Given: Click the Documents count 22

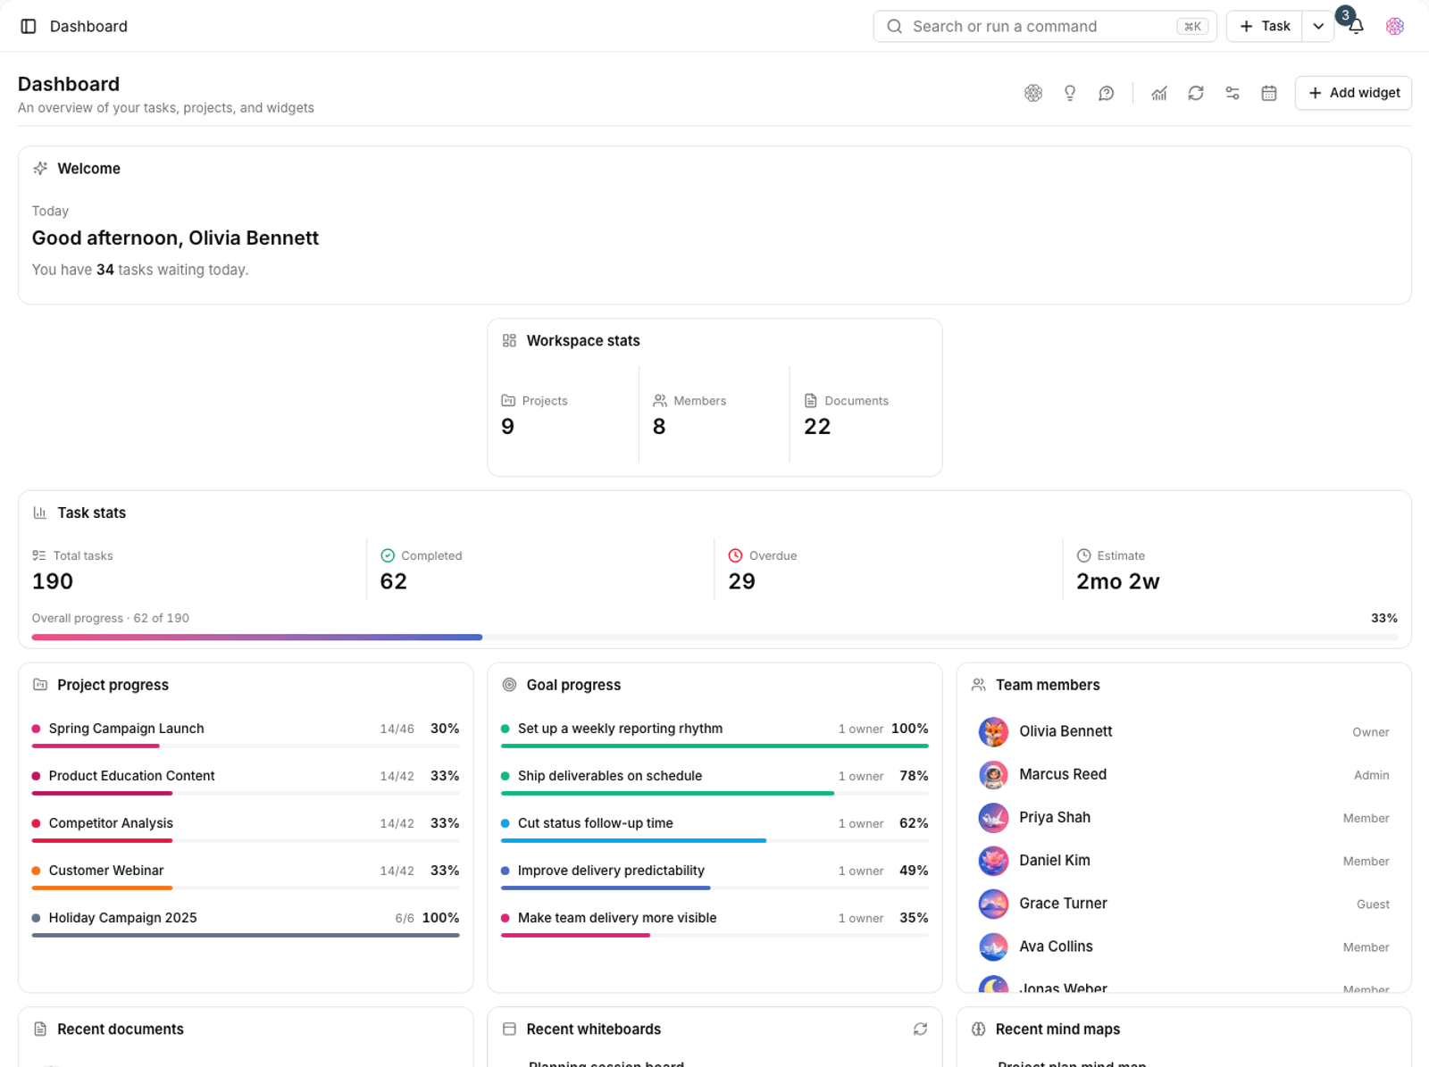Looking at the screenshot, I should (x=817, y=427).
